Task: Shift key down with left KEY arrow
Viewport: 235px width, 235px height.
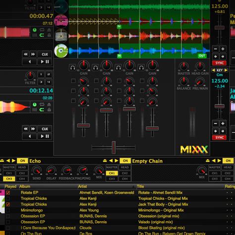Action: (x=213, y=70)
